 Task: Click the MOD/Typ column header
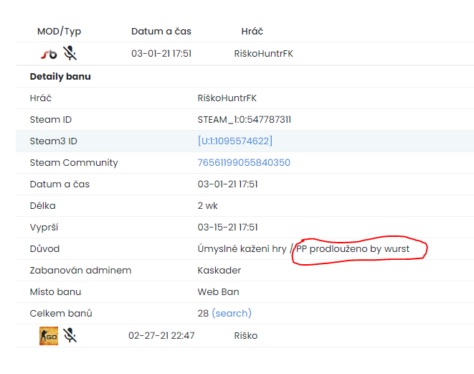60,32
